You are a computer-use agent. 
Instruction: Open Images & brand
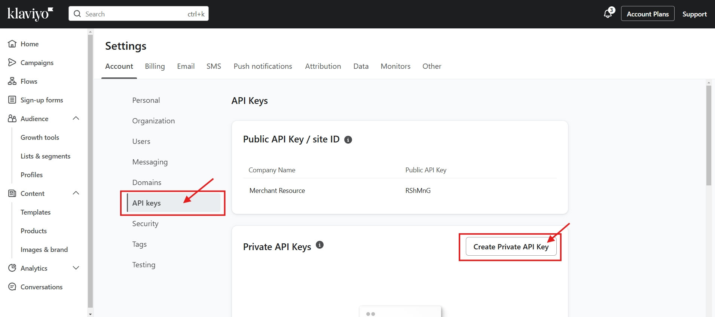(x=44, y=249)
